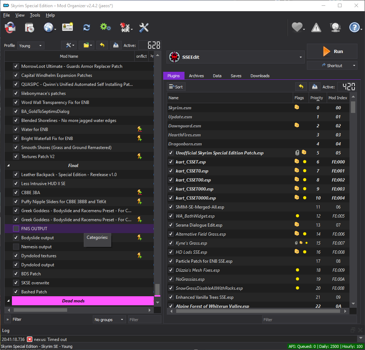Viewport: 365px width, 350px height.
Task: Switch to the Archives tab
Action: click(196, 76)
